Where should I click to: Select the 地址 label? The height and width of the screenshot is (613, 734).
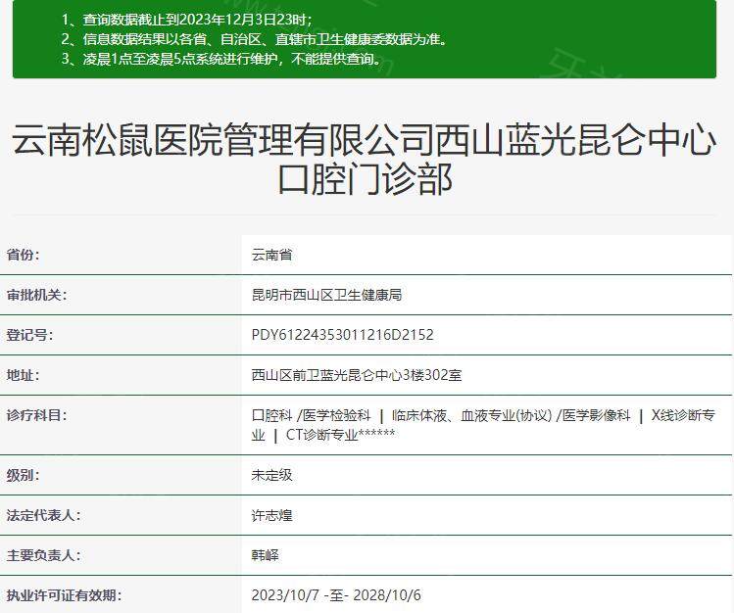[x=23, y=375]
